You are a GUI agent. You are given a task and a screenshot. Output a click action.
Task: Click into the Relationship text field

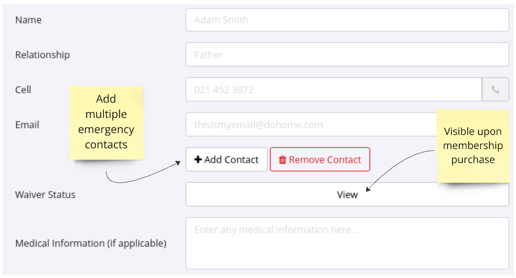pos(347,55)
